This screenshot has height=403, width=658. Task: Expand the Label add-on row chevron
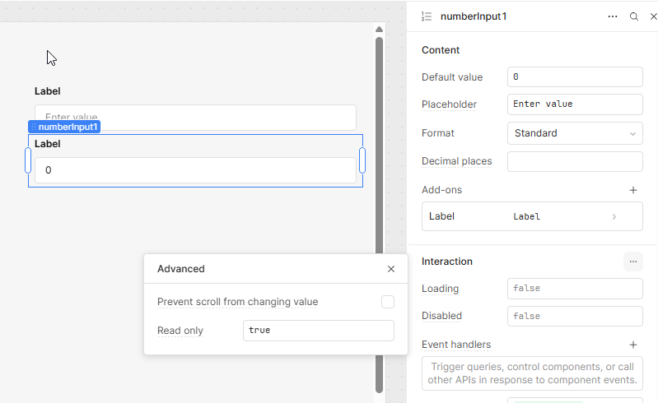click(614, 216)
